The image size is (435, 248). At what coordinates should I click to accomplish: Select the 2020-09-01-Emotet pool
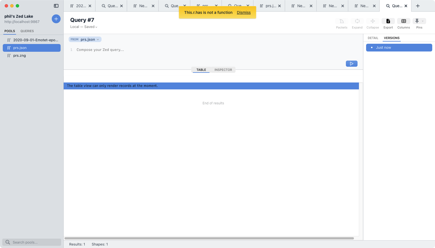pyautogui.click(x=32, y=40)
